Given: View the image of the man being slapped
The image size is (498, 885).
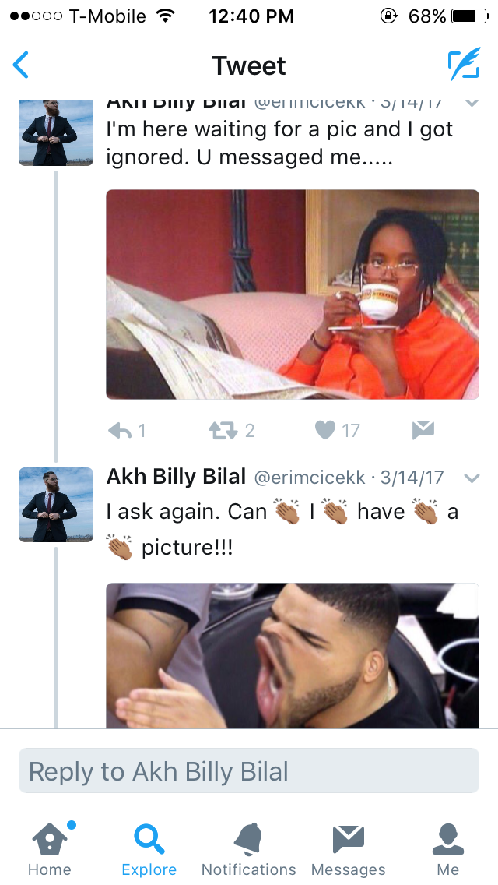Looking at the screenshot, I should pyautogui.click(x=292, y=656).
